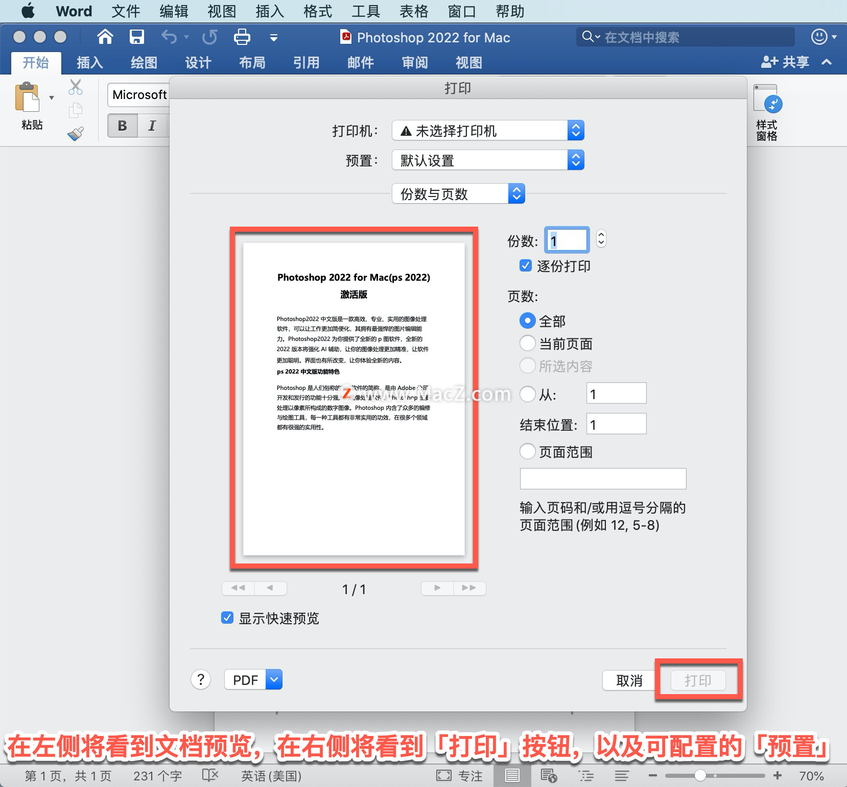This screenshot has height=787, width=847.
Task: Open the PDF dropdown menu
Action: pos(253,679)
